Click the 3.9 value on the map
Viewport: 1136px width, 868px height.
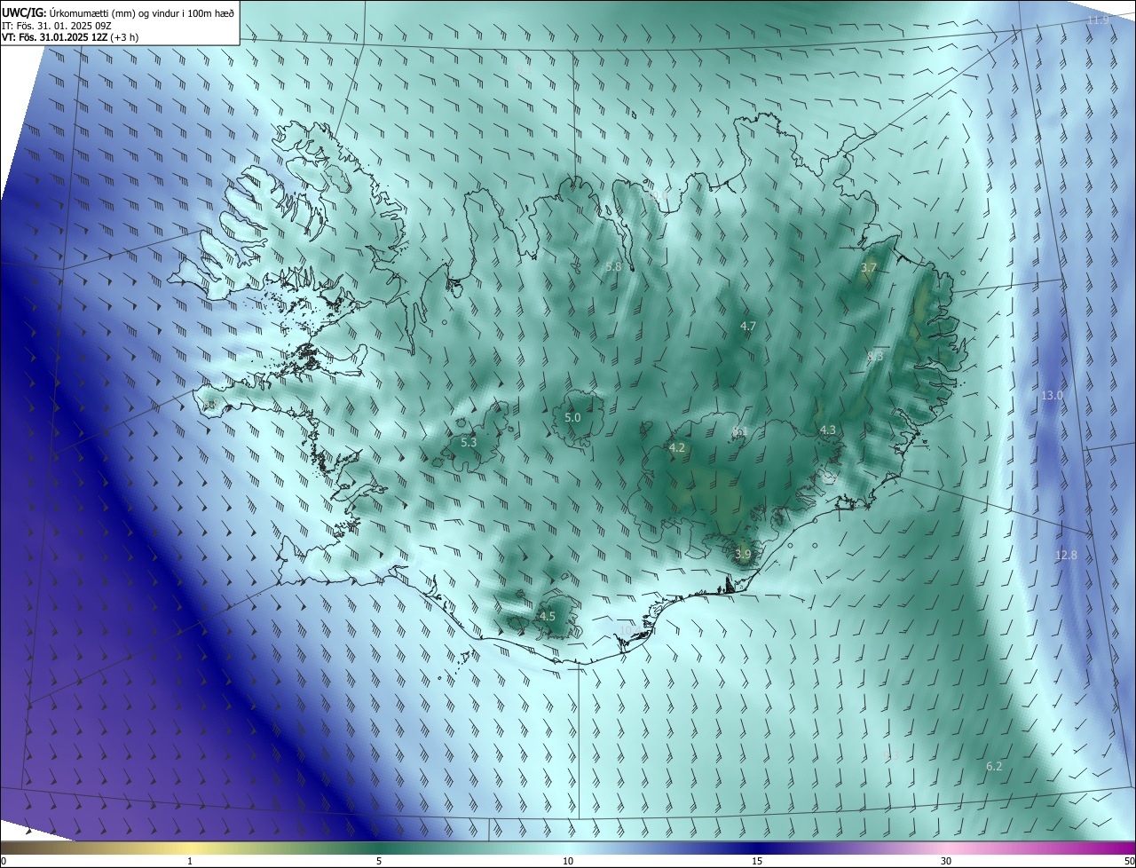point(743,554)
